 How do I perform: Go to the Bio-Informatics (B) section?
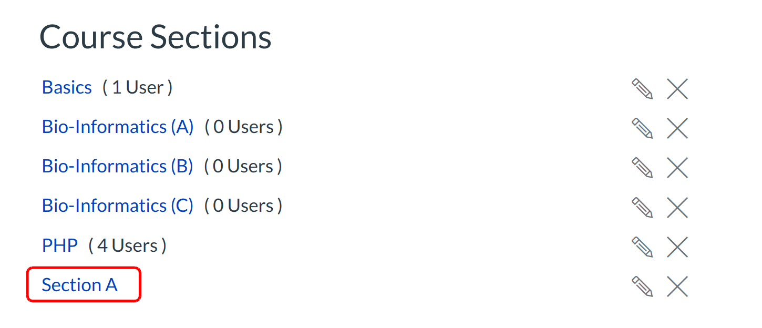click(x=118, y=166)
